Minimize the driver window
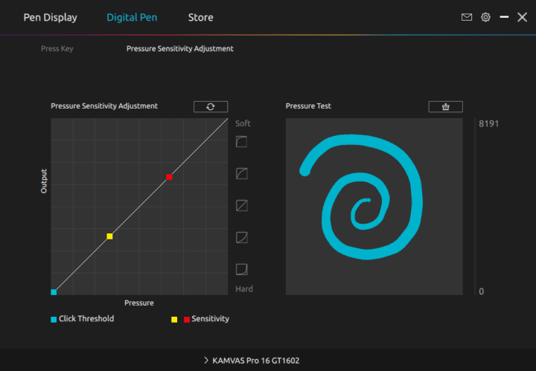Image resolution: width=536 pixels, height=371 pixels. [x=505, y=17]
